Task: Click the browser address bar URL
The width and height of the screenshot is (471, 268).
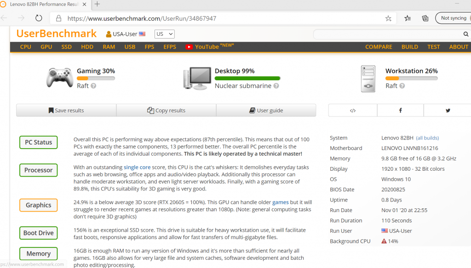Action: pos(142,19)
